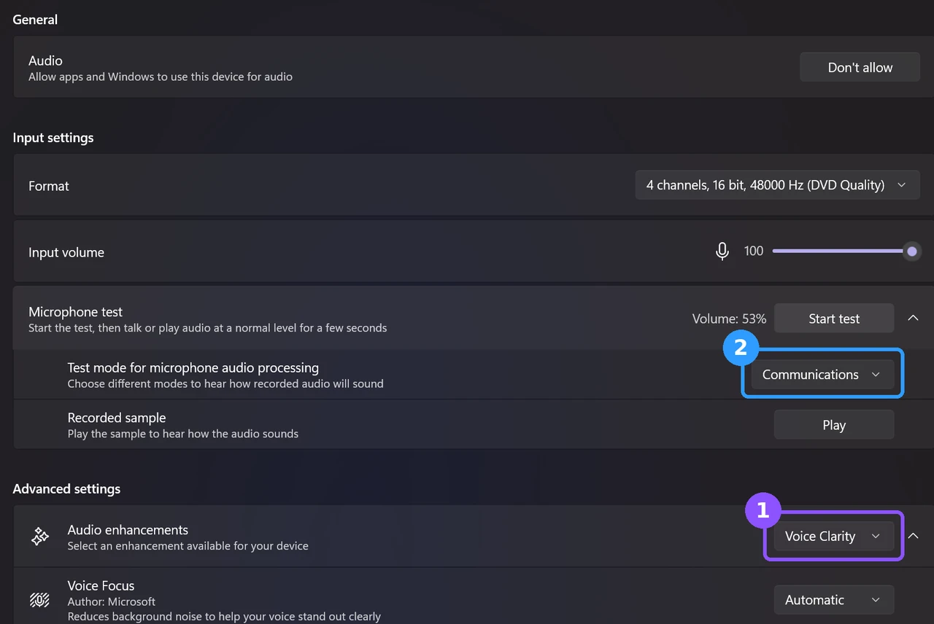
Task: Click the Audio setting title
Action: [x=45, y=61]
